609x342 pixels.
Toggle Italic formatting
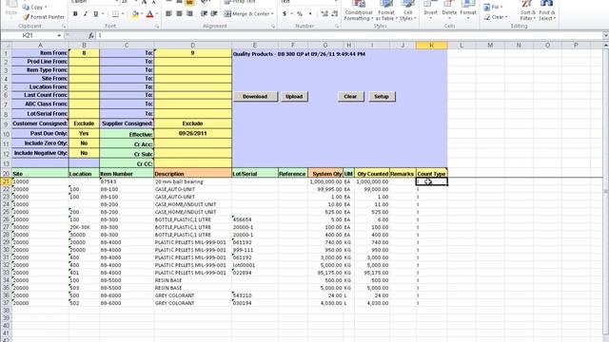point(86,14)
